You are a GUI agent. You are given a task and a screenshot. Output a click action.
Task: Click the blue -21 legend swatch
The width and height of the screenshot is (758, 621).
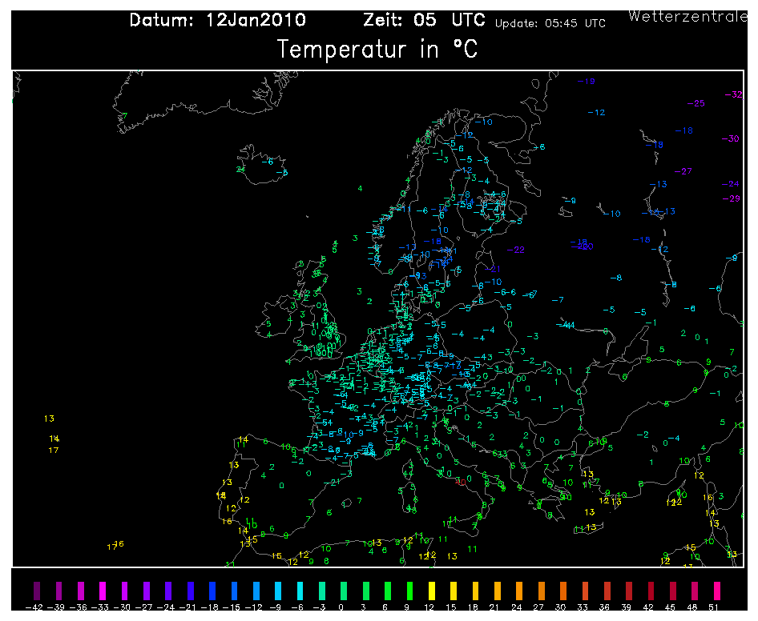point(189,591)
